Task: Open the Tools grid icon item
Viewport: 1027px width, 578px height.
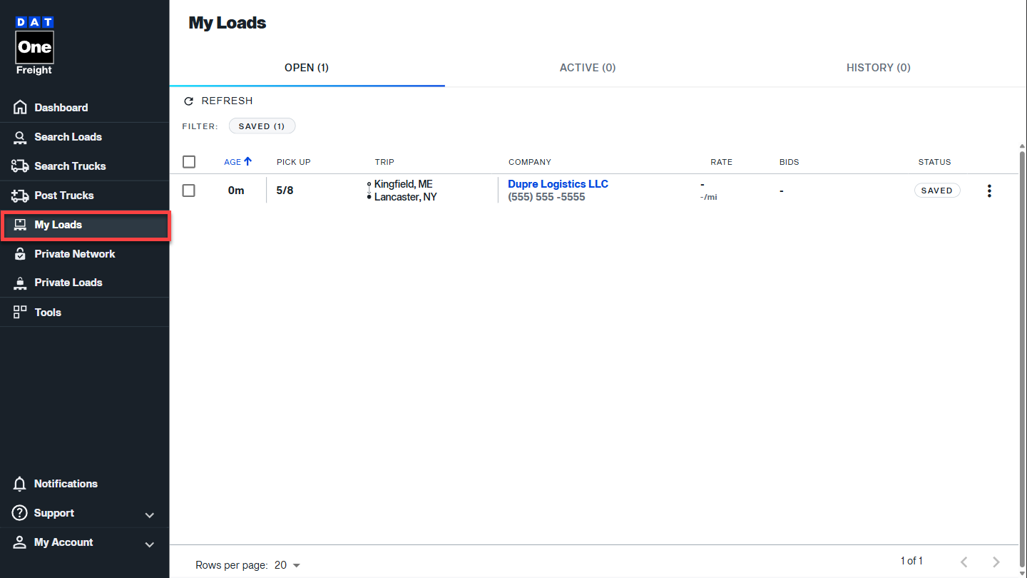Action: point(20,313)
